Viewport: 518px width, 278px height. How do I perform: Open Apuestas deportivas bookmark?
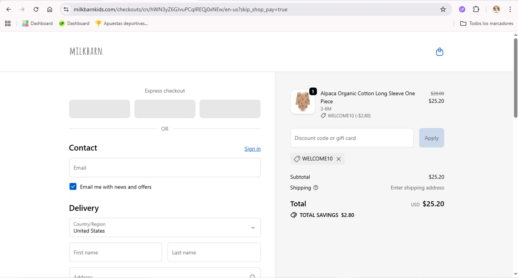122,24
